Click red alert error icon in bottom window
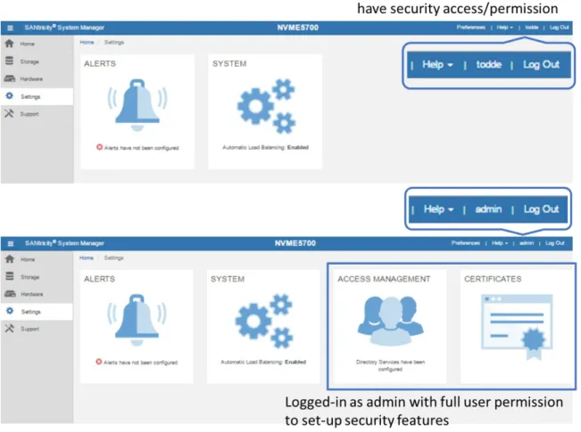The height and width of the screenshot is (432, 581). point(98,362)
